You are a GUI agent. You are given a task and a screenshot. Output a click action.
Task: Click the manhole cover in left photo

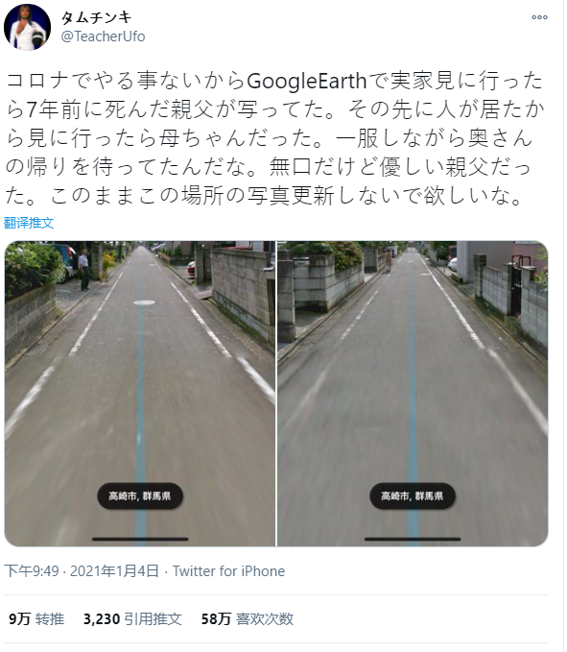(x=144, y=302)
